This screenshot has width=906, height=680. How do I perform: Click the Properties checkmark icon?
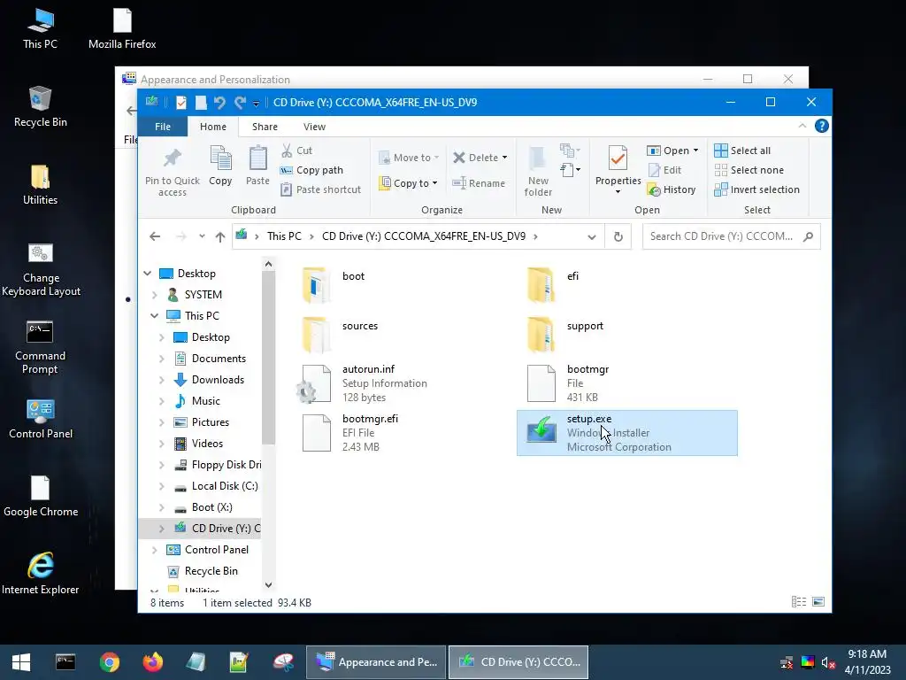click(618, 158)
